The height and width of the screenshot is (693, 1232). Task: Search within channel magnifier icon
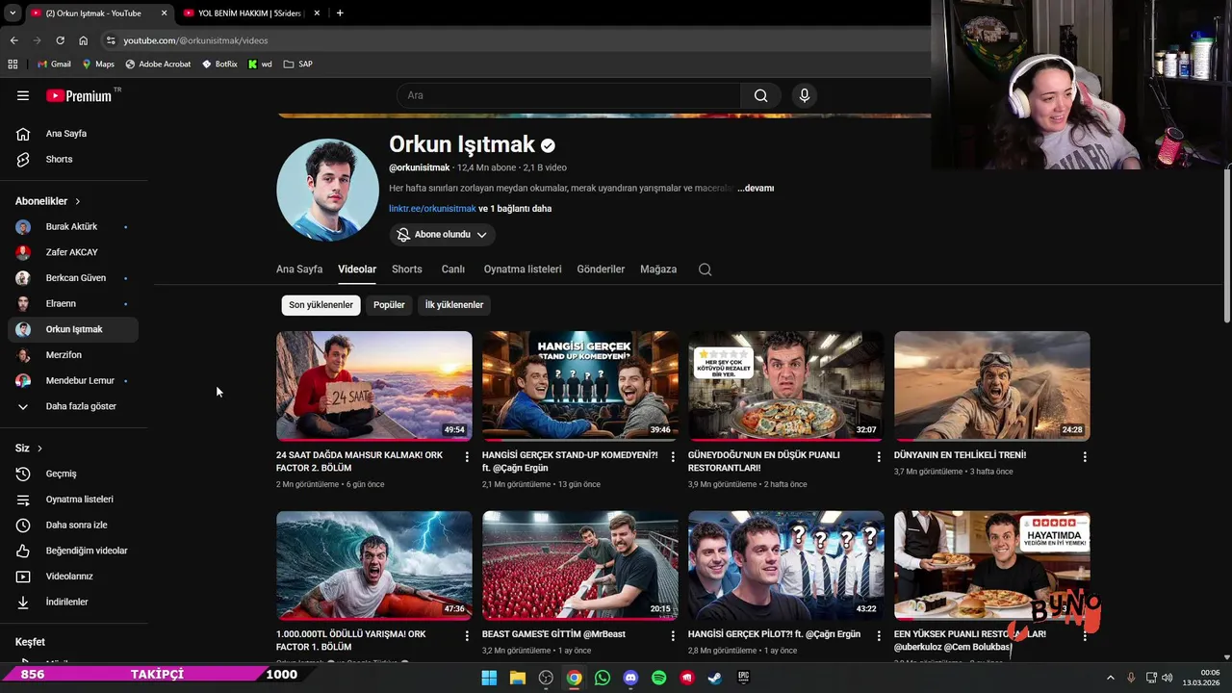(x=705, y=269)
